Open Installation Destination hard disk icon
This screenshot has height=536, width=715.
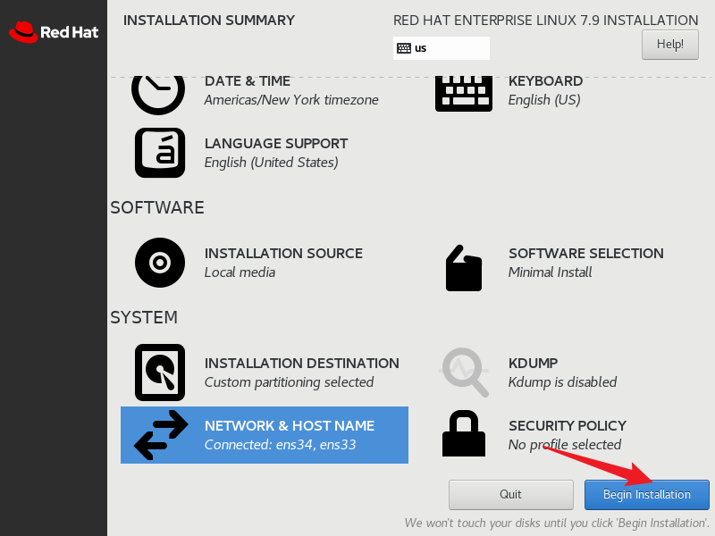160,373
